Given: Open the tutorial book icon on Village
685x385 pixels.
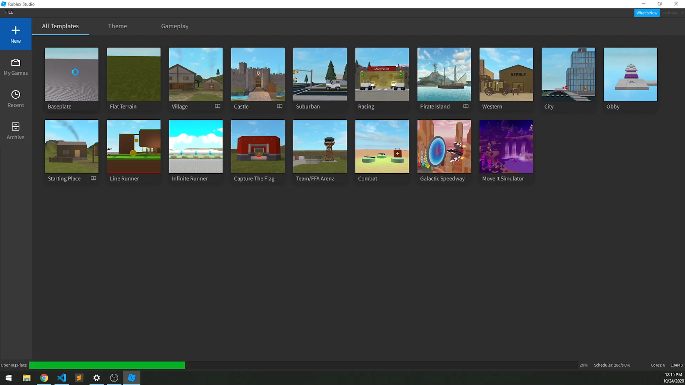Looking at the screenshot, I should 217,106.
